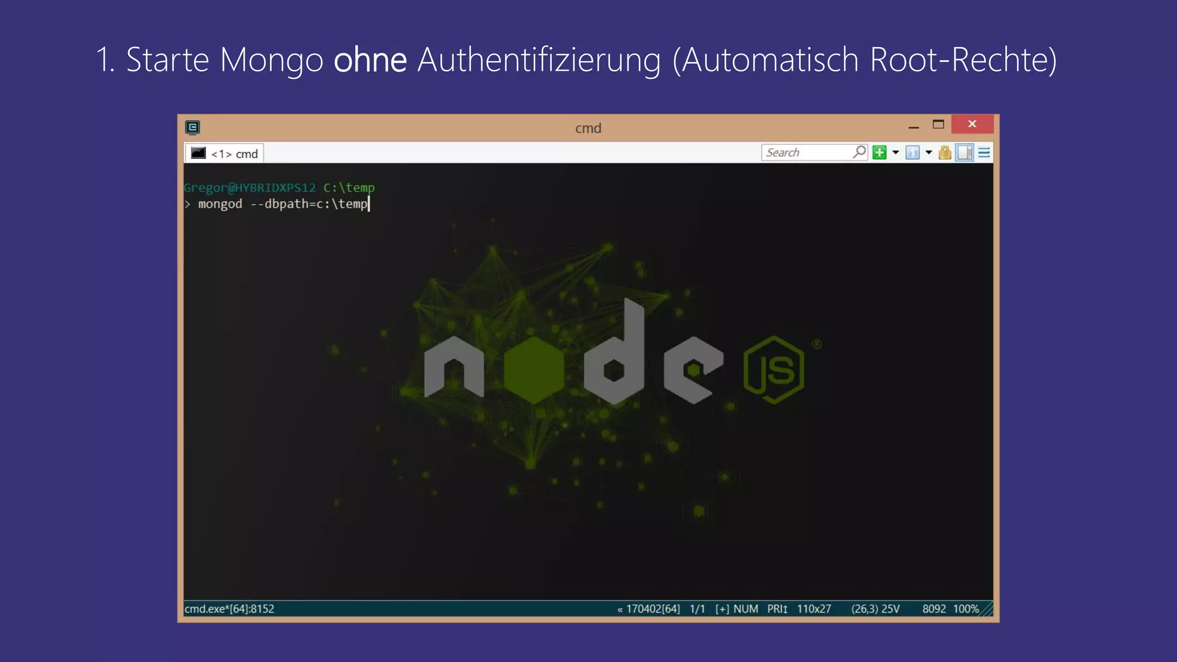Toggle the padlock lock icon

pos(945,152)
